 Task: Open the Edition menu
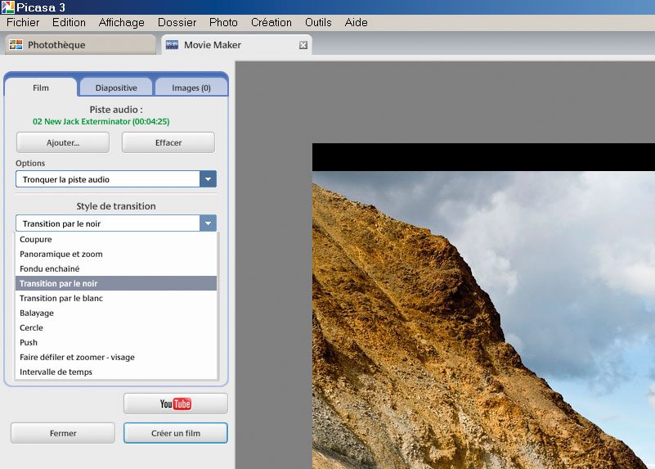point(69,23)
